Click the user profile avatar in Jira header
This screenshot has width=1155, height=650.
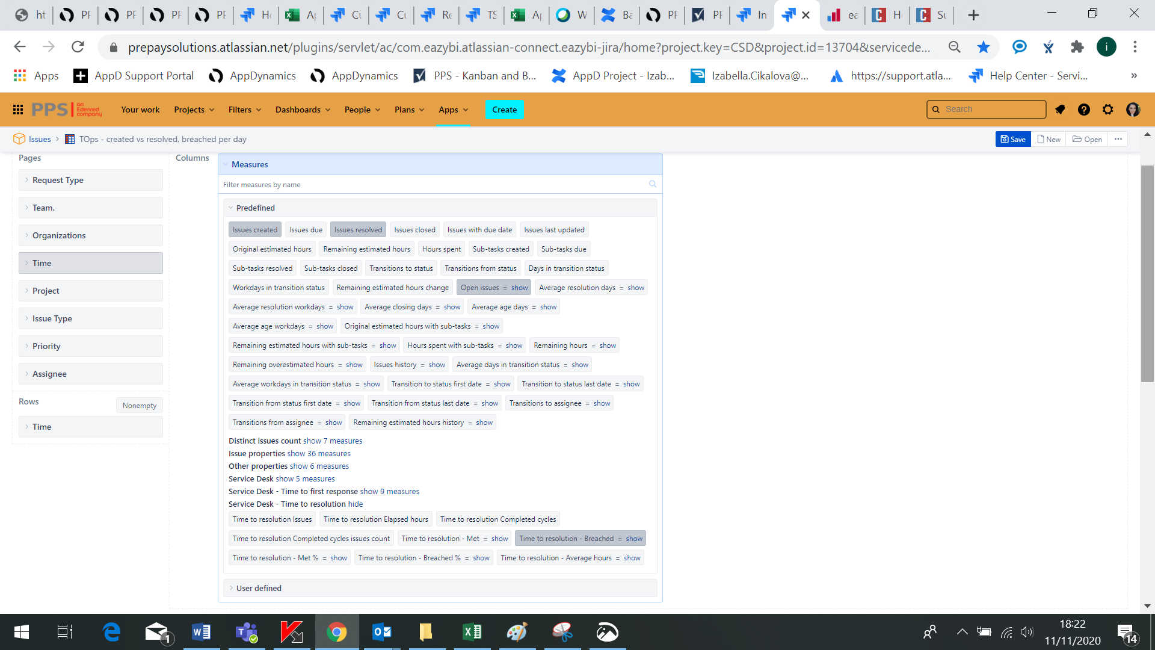tap(1133, 110)
